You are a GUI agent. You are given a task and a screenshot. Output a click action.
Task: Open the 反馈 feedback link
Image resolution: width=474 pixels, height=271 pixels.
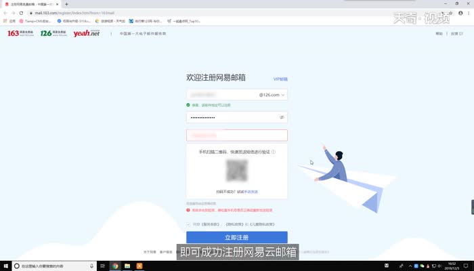pos(457,34)
